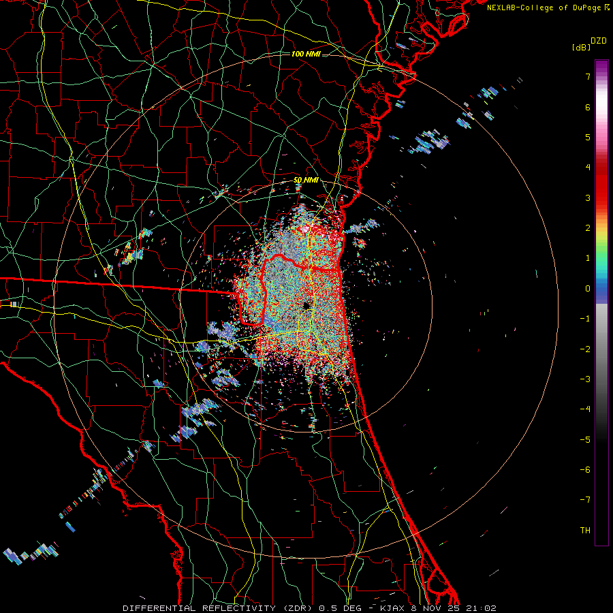Click the 0.5 DEG elevation text
Image resolution: width=613 pixels, height=613 pixels.
[339, 608]
